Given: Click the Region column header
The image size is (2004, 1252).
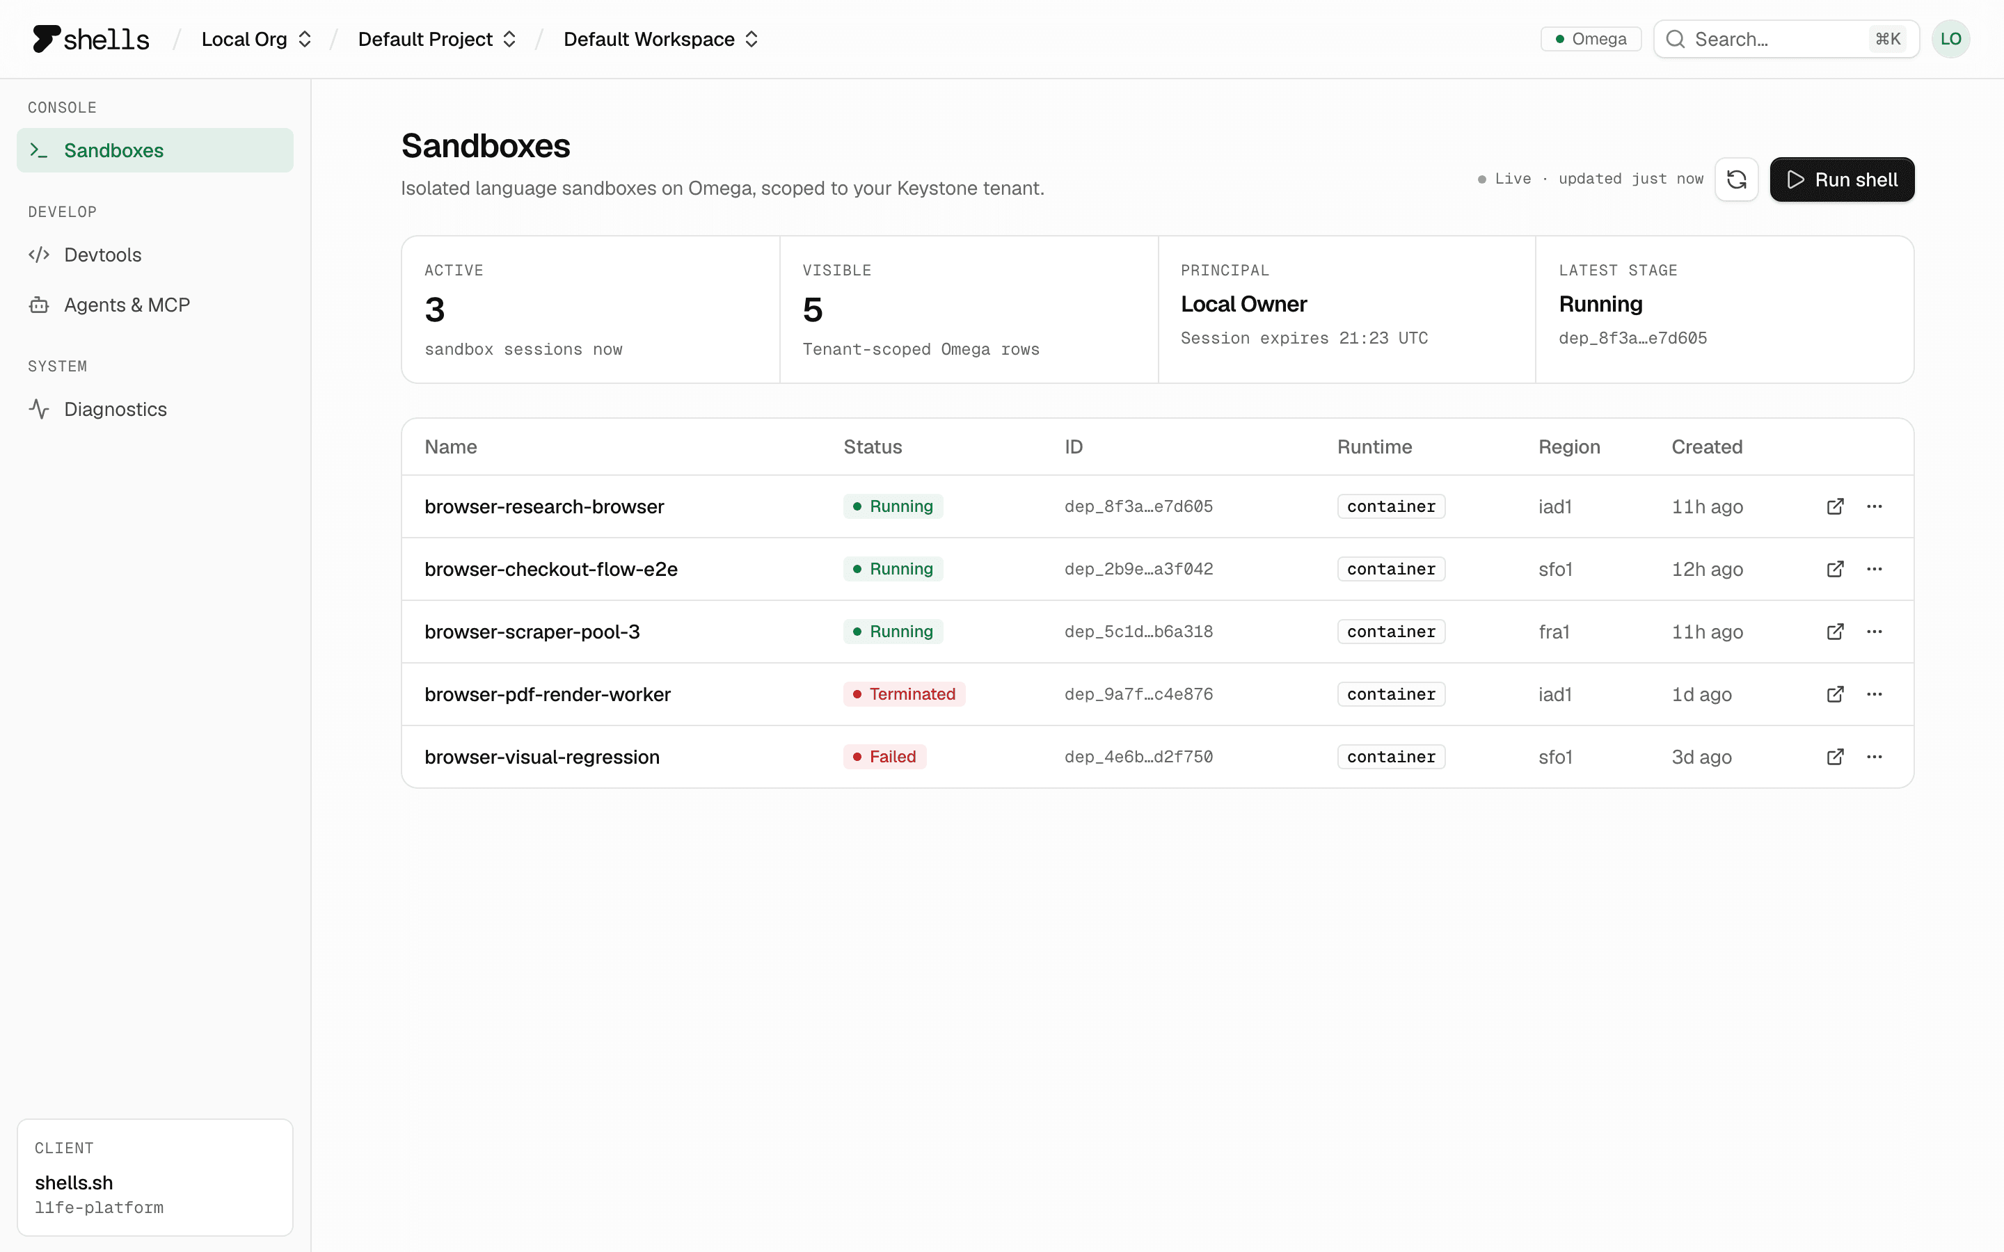Looking at the screenshot, I should (x=1568, y=447).
